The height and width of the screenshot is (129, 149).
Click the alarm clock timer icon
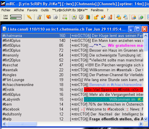coord(81,17)
